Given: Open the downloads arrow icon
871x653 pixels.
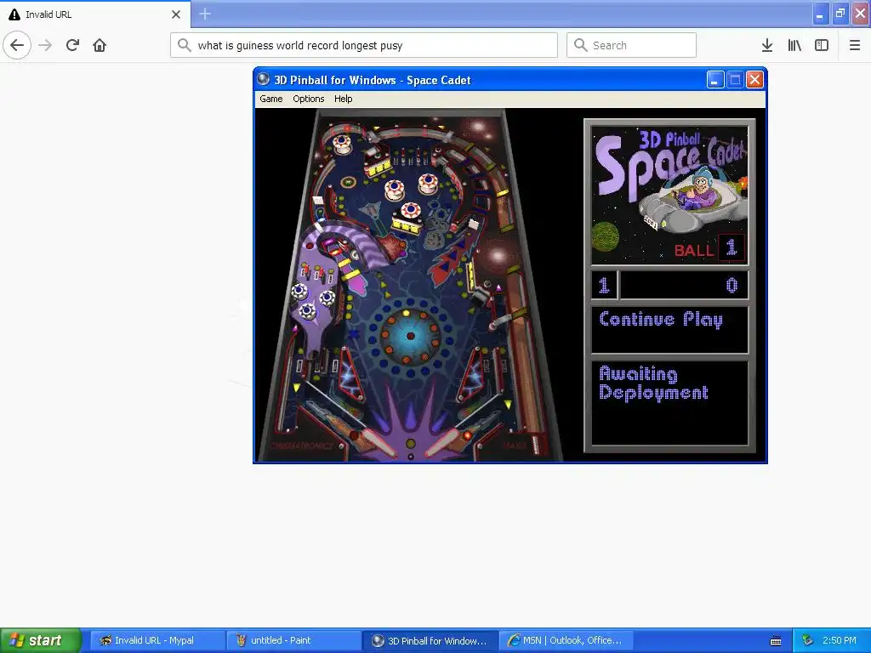Looking at the screenshot, I should click(767, 45).
